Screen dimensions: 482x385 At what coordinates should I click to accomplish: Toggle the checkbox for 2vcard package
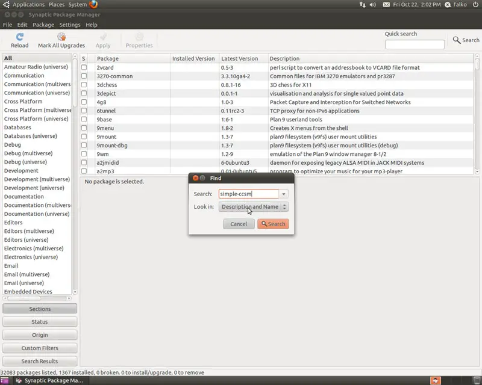tap(84, 67)
